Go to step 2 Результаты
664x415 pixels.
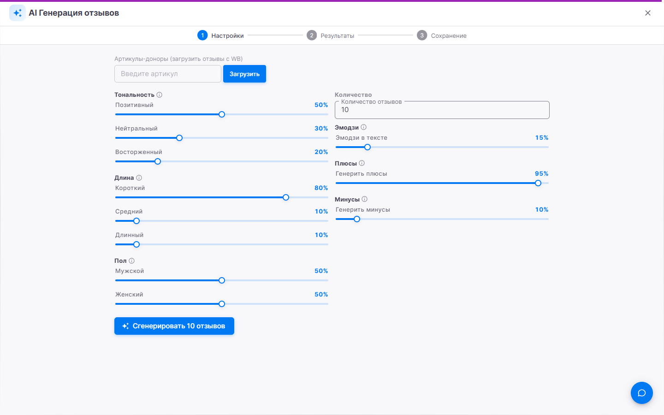tap(331, 36)
